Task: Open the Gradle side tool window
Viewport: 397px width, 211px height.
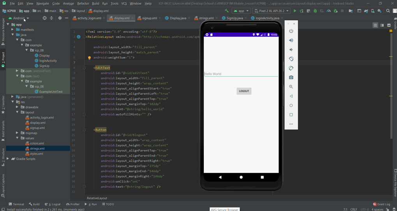Action: click(x=395, y=23)
